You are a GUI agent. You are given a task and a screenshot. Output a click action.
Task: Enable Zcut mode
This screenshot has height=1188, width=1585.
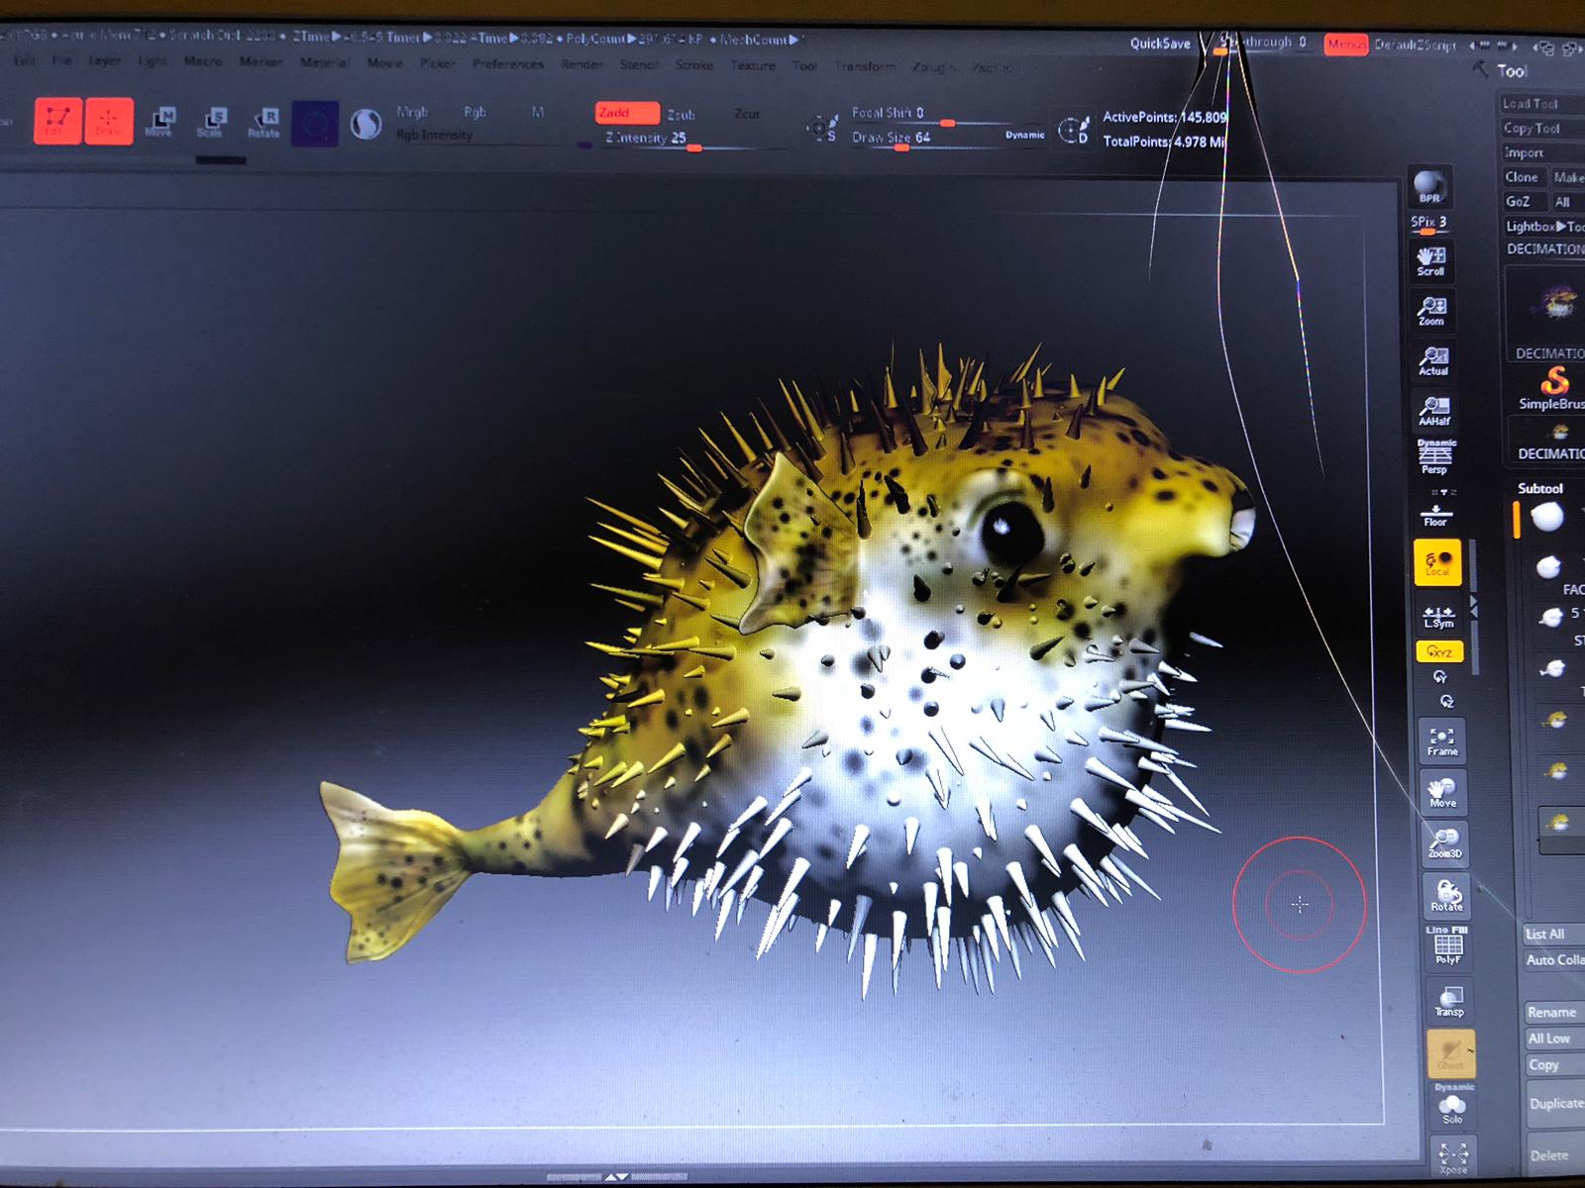click(747, 115)
